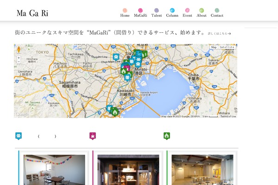
Task: Click the Hachioji 八王子市 map label
Action: [x=60, y=65]
